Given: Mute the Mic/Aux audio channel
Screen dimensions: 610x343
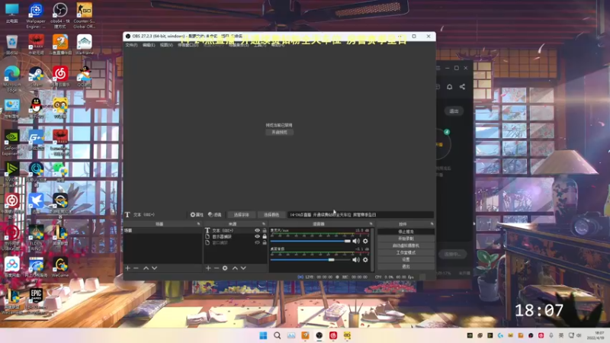Looking at the screenshot, I should 356,241.
